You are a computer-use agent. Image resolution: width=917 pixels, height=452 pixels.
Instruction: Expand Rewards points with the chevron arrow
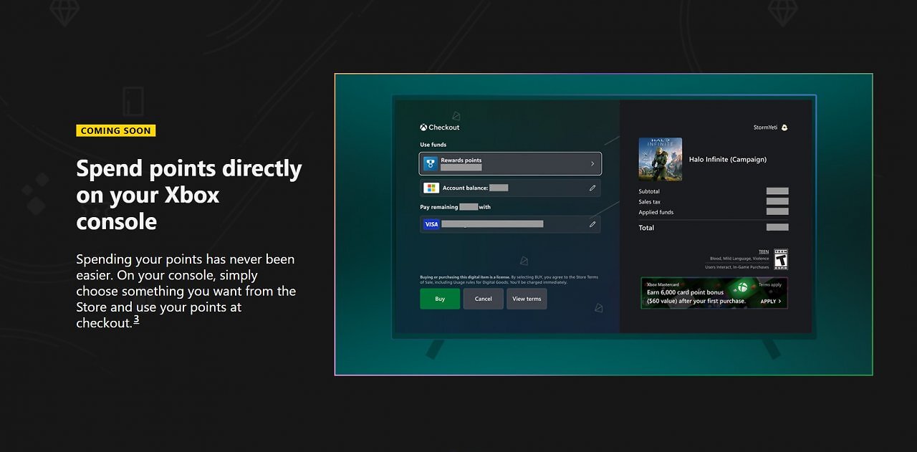point(592,164)
